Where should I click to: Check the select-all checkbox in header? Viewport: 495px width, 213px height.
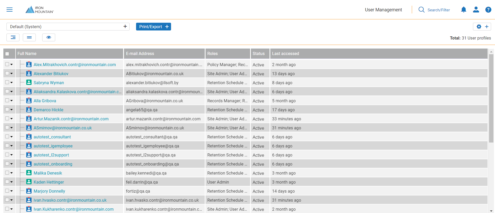[7, 54]
